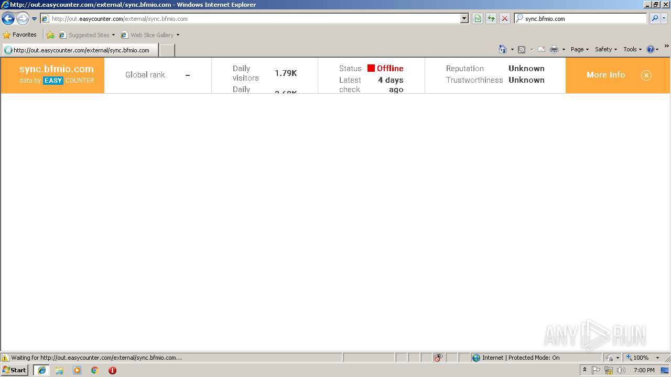The height and width of the screenshot is (377, 671).
Task: Expand the feeds dropdown arrow
Action: tap(532, 49)
